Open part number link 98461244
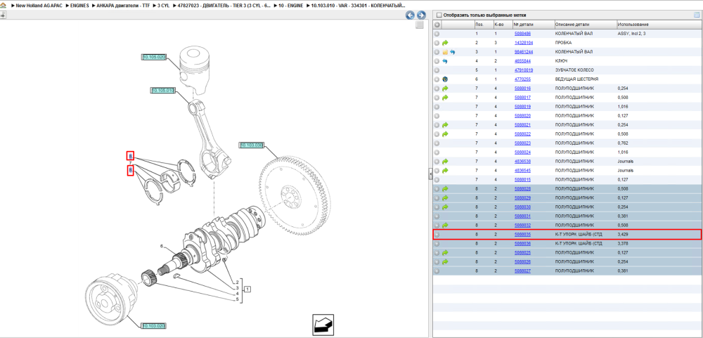 [523, 52]
